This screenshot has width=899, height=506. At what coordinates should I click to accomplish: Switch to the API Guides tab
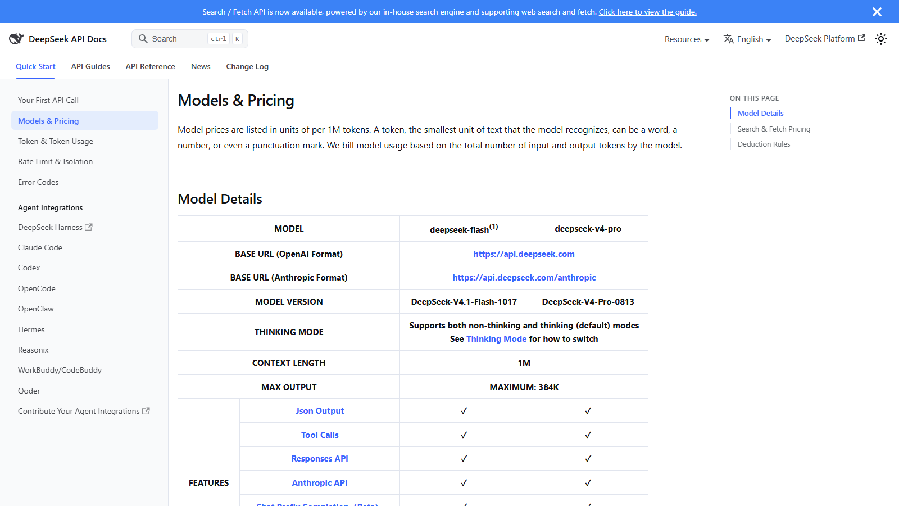click(90, 66)
